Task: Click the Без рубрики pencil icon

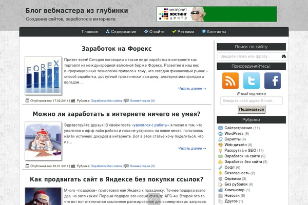Action: [220, 184]
